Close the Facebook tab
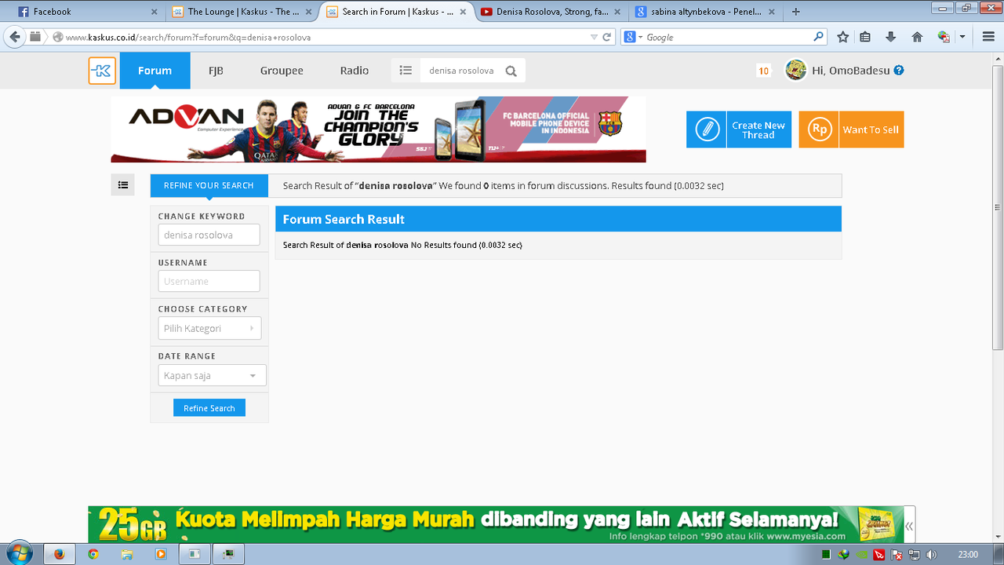The width and height of the screenshot is (1004, 565). 154,12
